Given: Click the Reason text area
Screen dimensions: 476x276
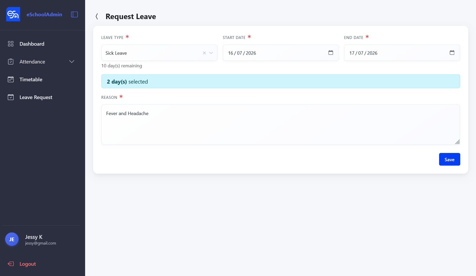Looking at the screenshot, I should 281,125.
